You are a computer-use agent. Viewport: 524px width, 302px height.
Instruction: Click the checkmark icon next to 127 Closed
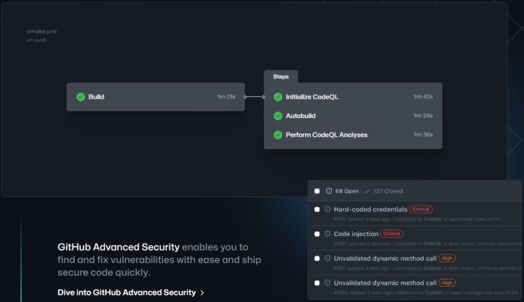(x=367, y=191)
